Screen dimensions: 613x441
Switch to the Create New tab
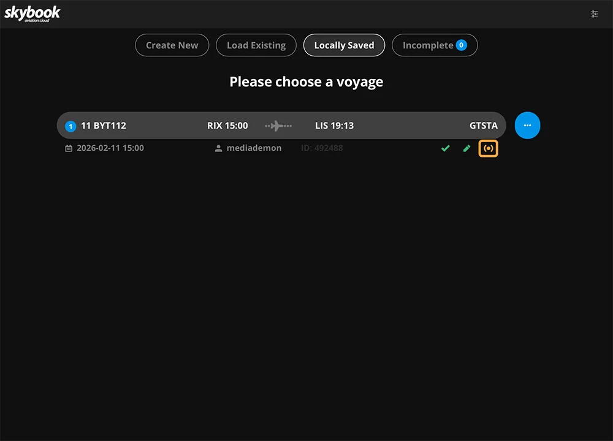coord(172,45)
